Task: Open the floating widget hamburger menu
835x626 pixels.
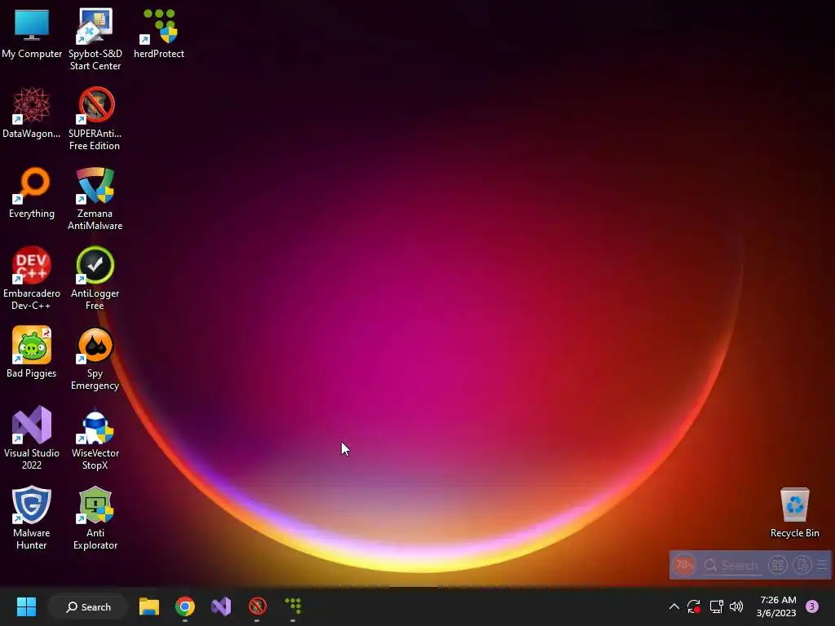Action: 822,565
